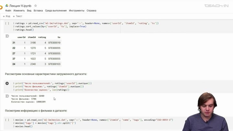Viewport: 233px width, 131px height.
Task: Click the text cell about основные характеристики
Action: point(46,74)
